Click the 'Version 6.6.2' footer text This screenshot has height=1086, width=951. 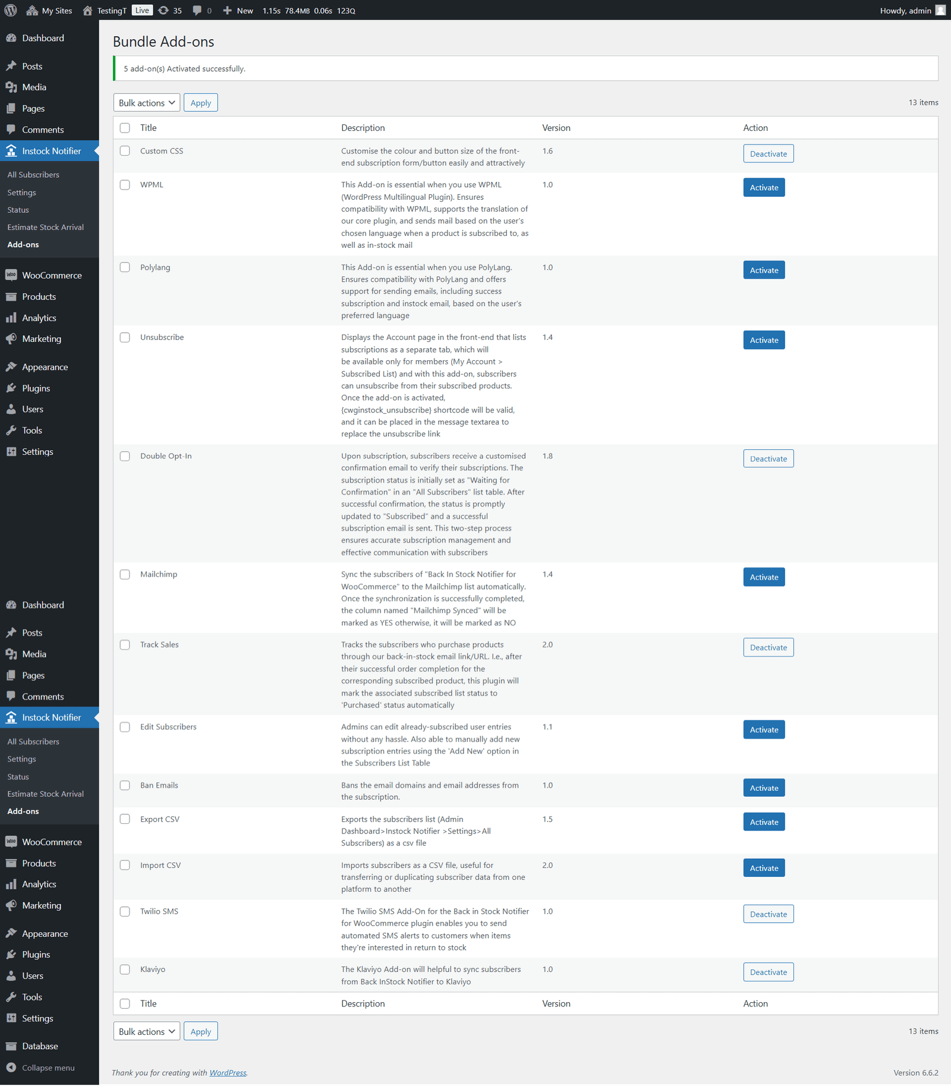pos(915,1073)
